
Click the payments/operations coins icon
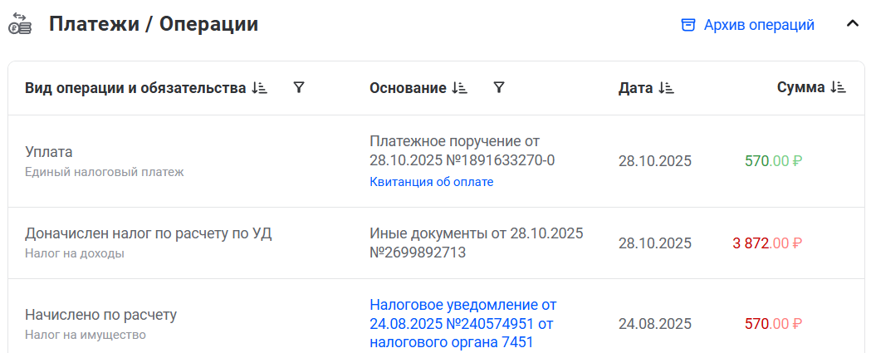[20, 24]
